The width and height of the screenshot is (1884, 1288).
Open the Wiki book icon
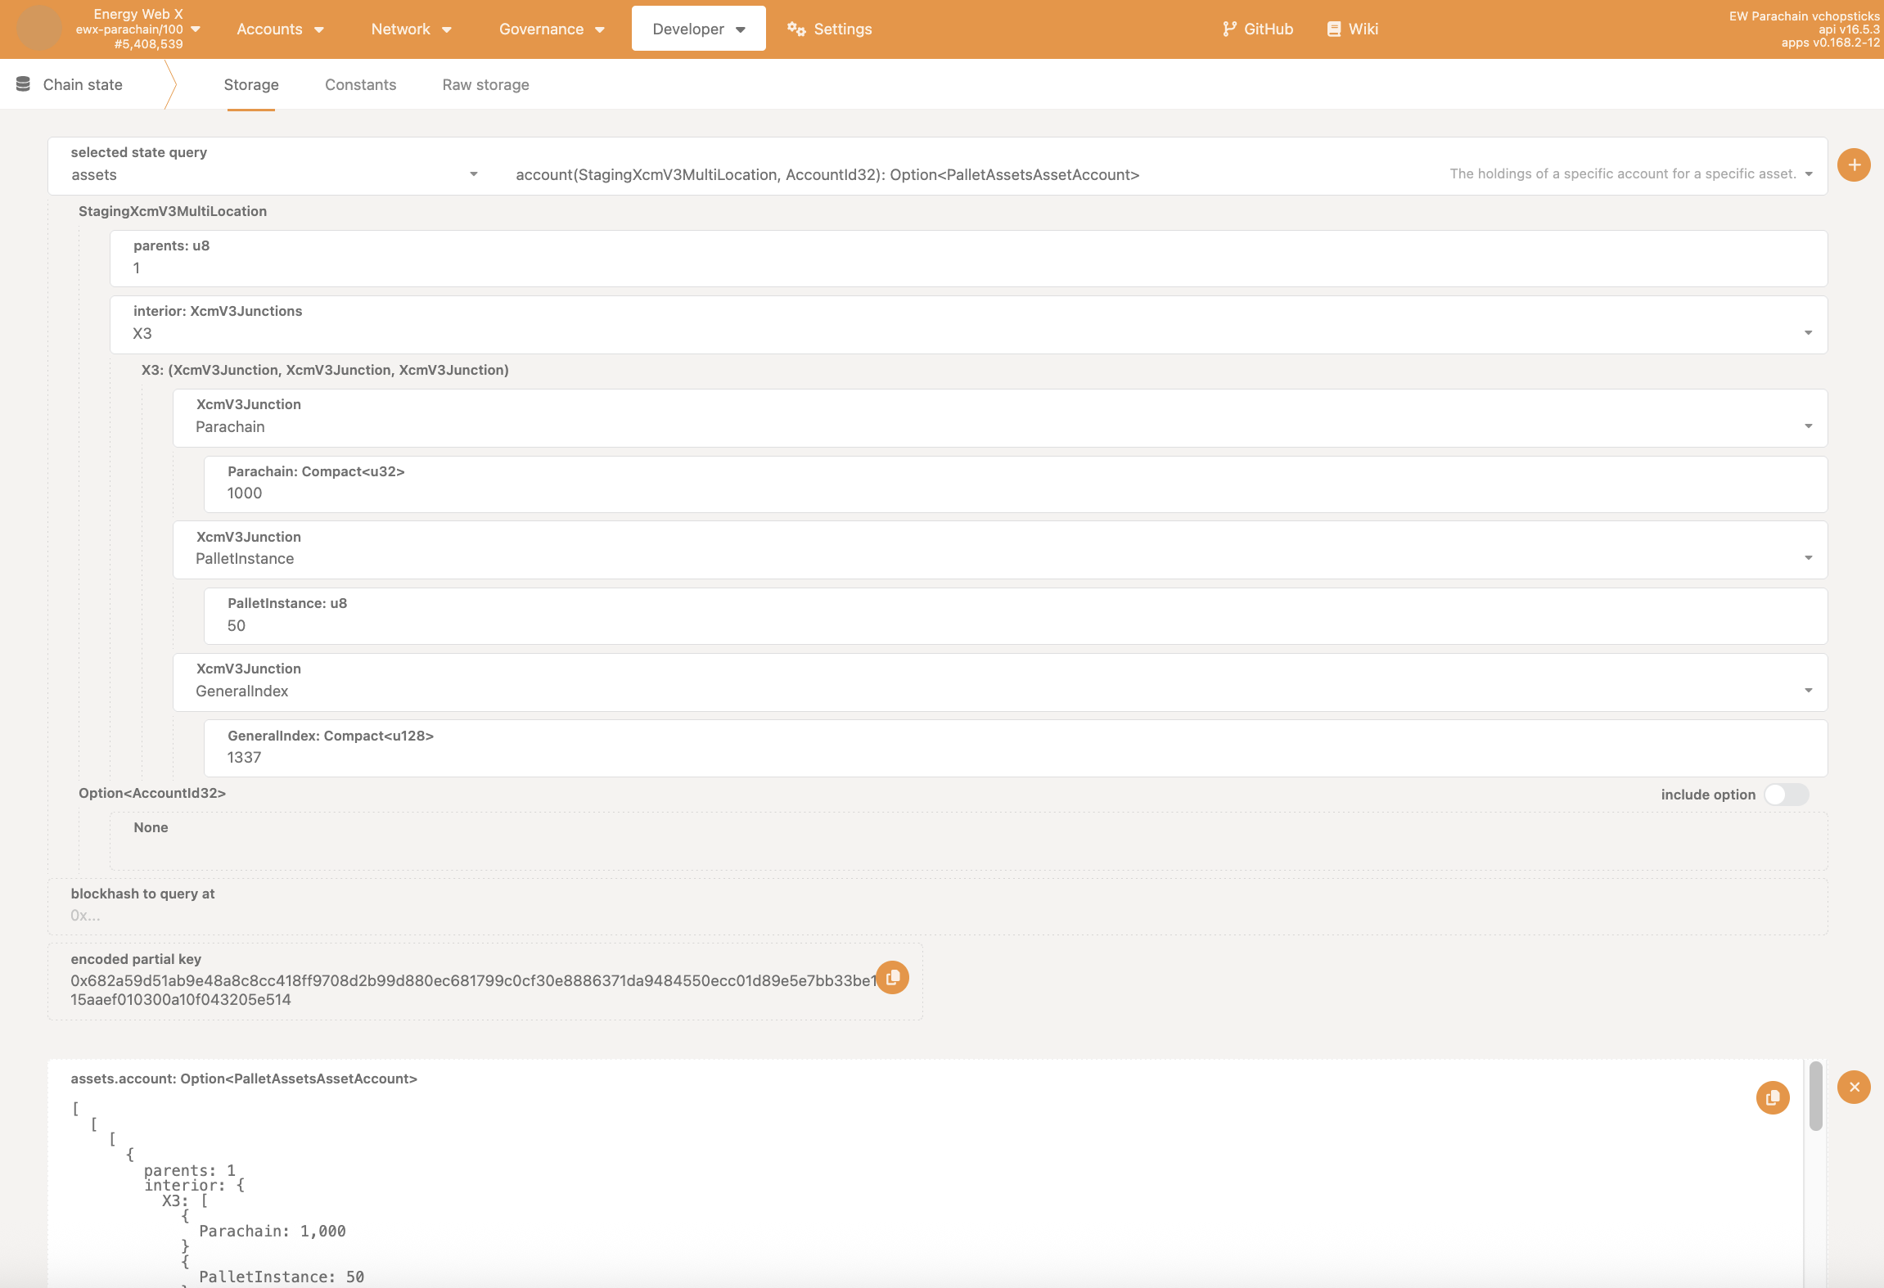point(1334,29)
